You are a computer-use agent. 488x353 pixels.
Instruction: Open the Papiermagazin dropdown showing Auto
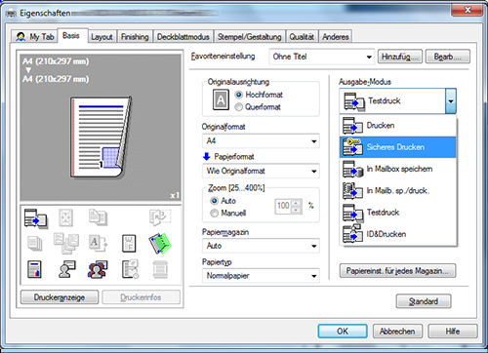coord(261,246)
